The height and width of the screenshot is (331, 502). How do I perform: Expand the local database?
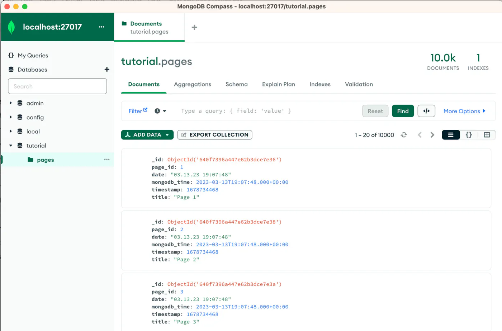(11, 131)
